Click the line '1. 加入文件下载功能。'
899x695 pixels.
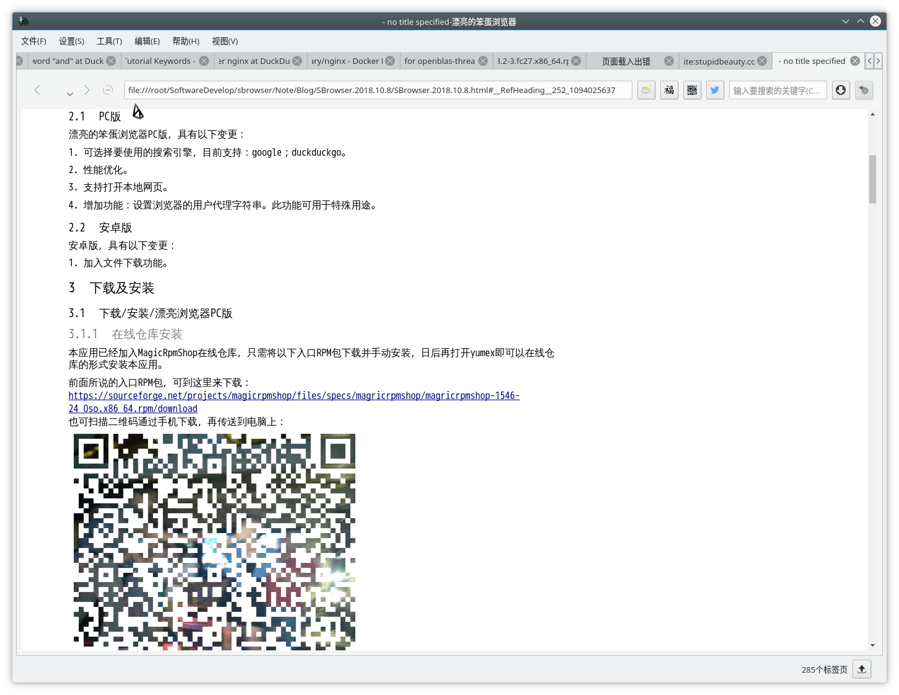118,263
